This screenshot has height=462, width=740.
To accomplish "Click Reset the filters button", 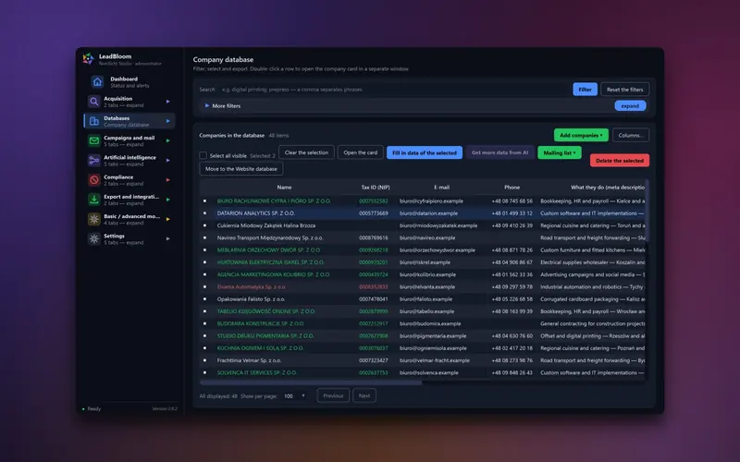I will [625, 89].
